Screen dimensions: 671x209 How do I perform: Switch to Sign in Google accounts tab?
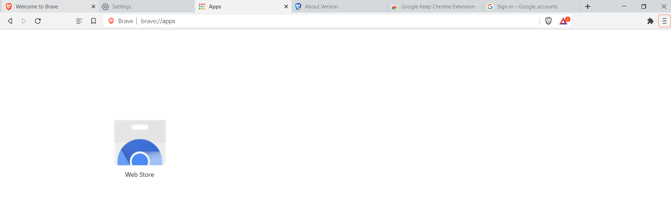pos(532,7)
